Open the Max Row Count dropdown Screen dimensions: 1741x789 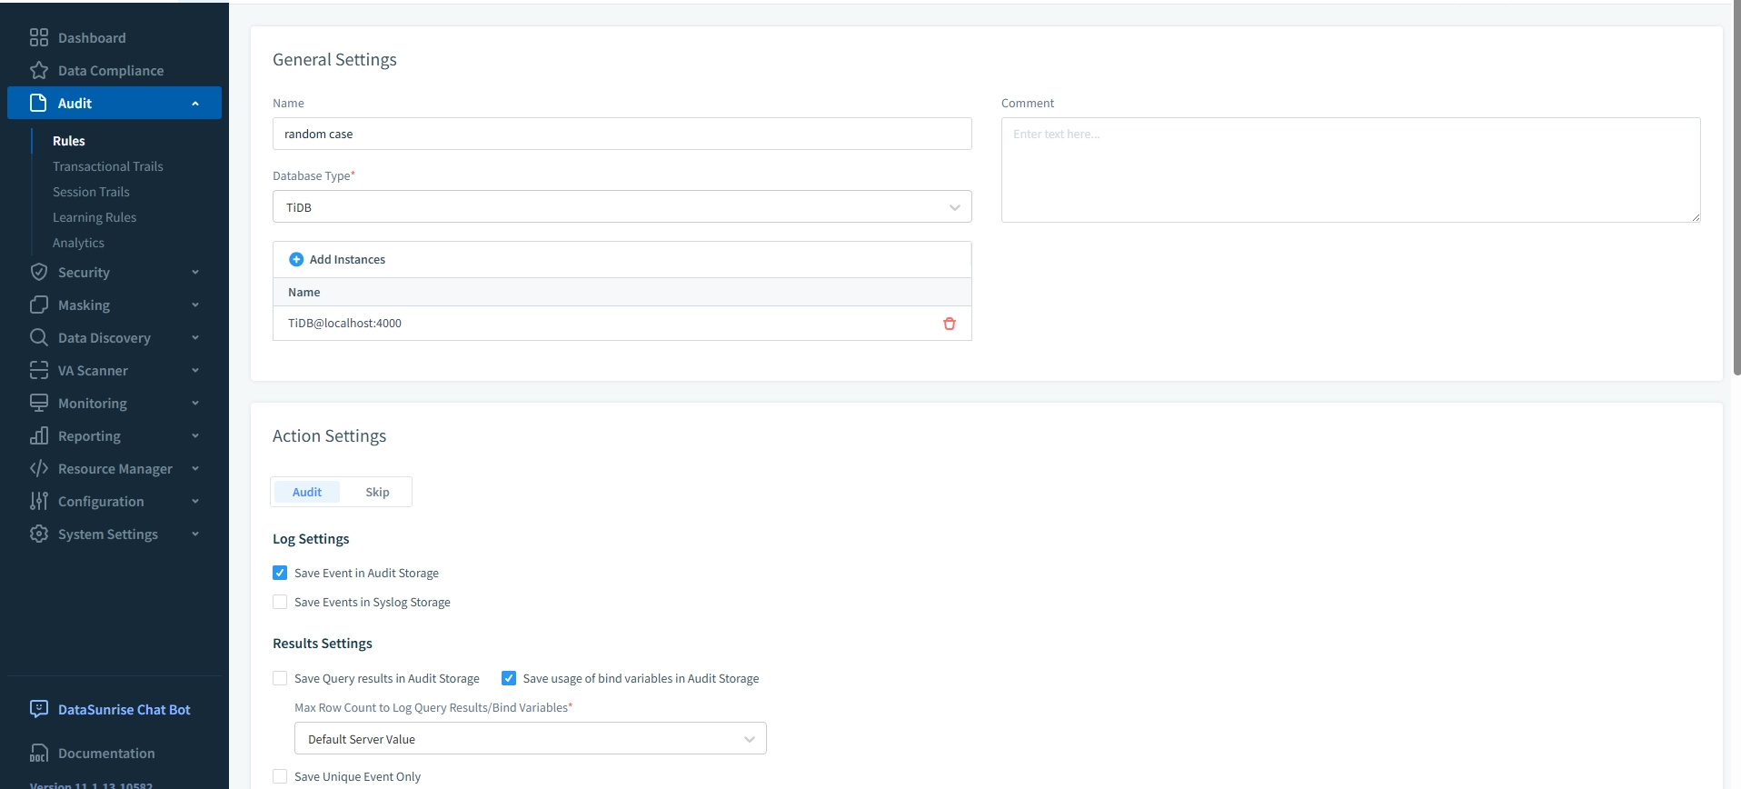tap(530, 738)
